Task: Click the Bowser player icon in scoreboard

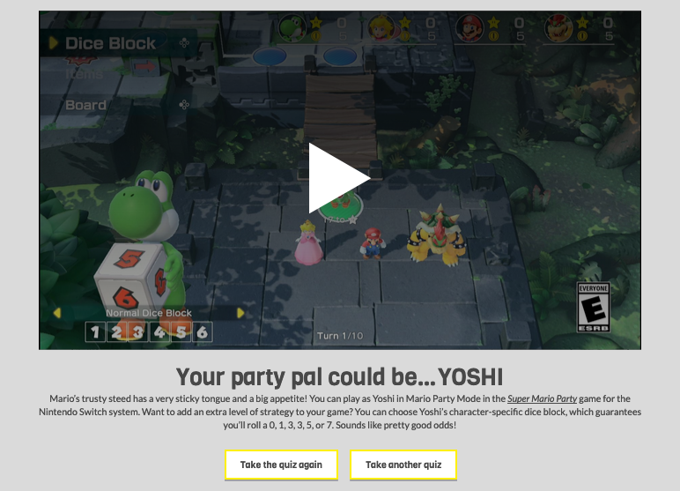Action: point(558,28)
